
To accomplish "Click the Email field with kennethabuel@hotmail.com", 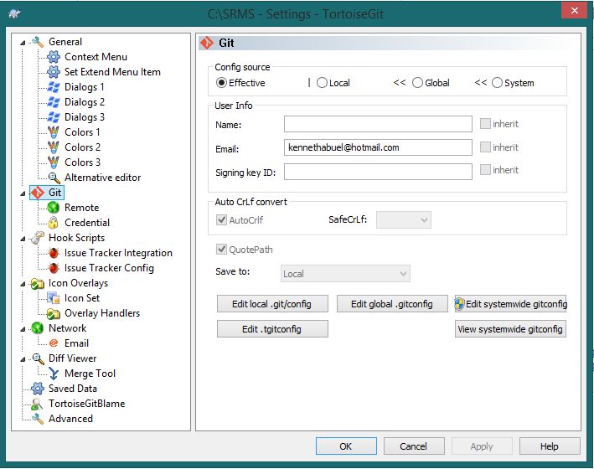I will pos(378,147).
